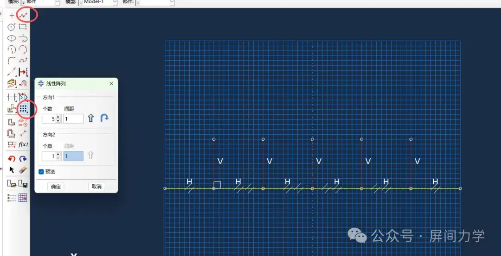Click the 确定 button

(56, 187)
